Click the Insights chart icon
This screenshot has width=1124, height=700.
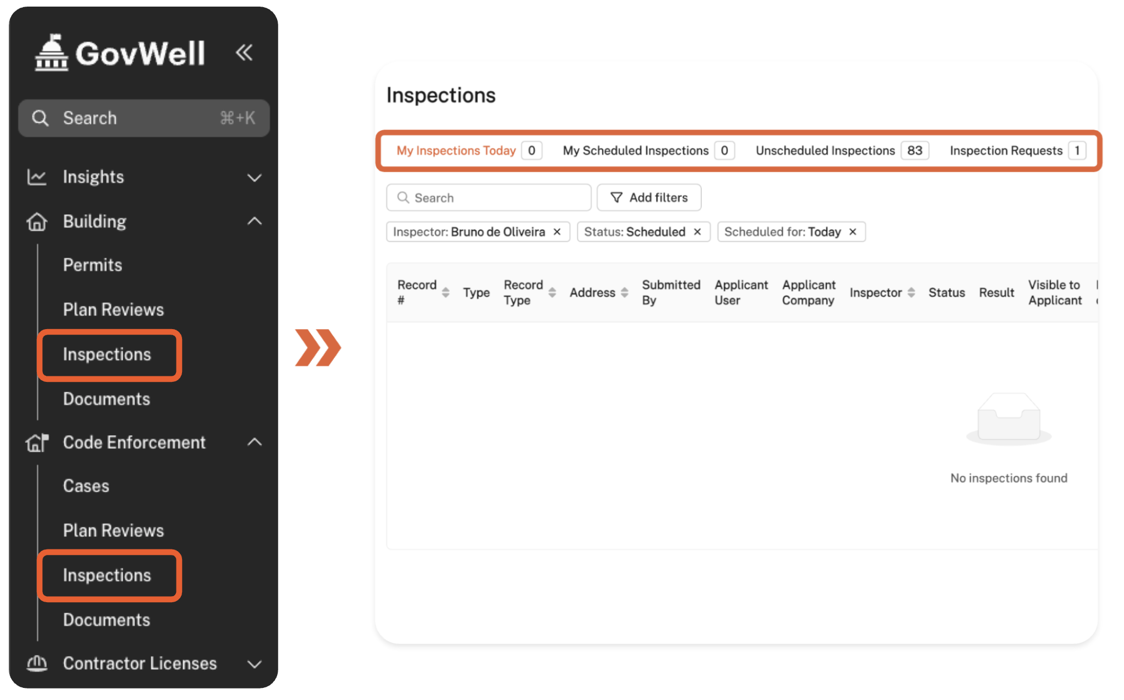pos(37,177)
